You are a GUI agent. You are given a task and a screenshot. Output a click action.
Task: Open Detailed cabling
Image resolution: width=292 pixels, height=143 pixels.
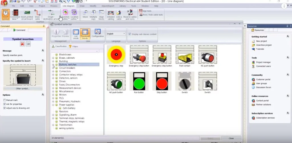coord(111,15)
